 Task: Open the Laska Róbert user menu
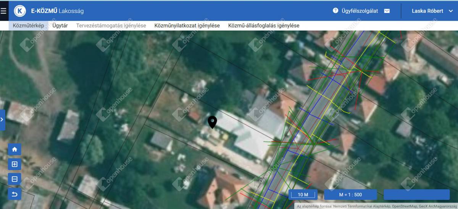(x=427, y=11)
